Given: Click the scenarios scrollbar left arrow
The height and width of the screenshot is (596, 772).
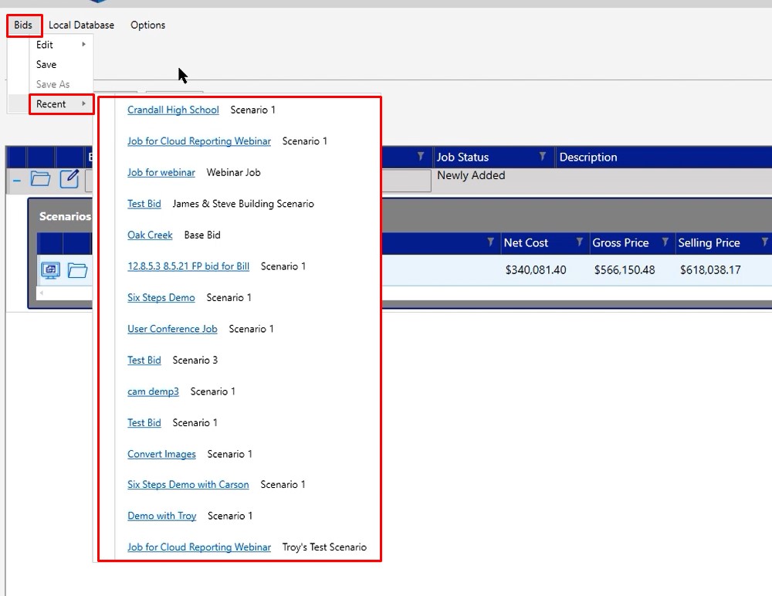Looking at the screenshot, I should click(41, 293).
